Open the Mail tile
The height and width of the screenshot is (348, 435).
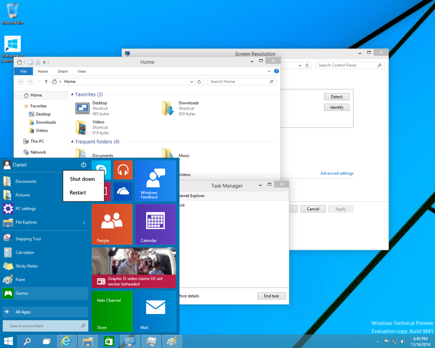tap(155, 311)
